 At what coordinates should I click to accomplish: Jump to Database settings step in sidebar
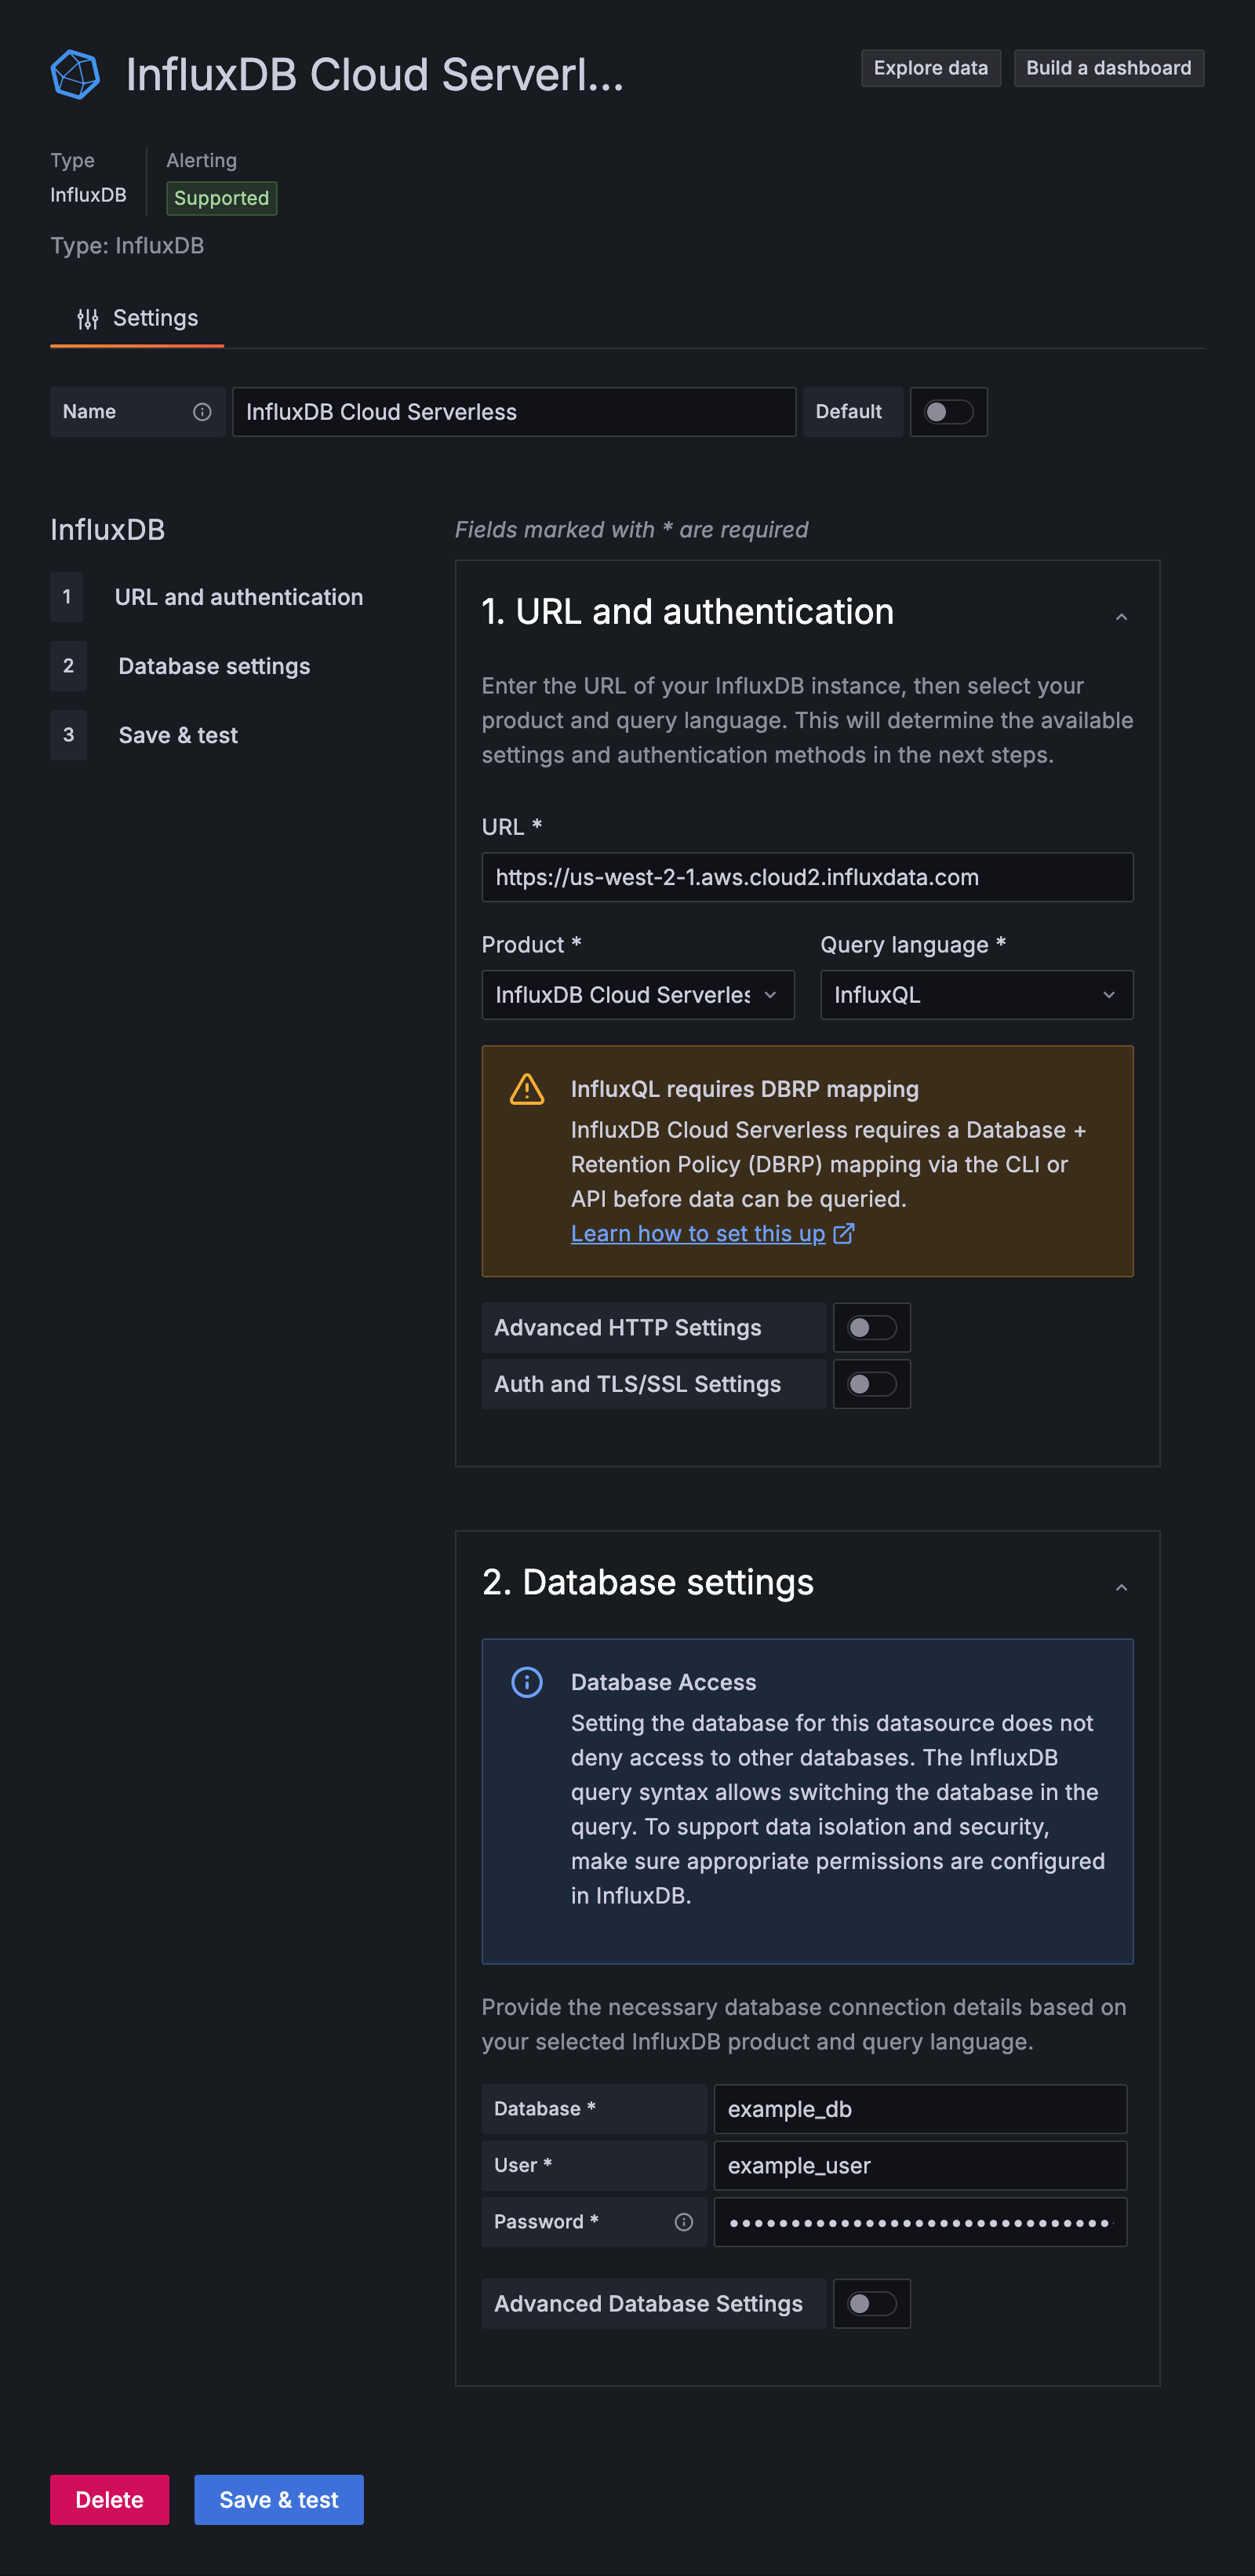click(214, 666)
